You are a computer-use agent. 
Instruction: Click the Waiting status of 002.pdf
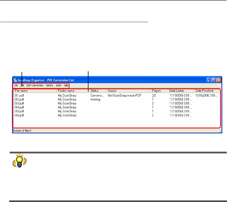(x=95, y=99)
